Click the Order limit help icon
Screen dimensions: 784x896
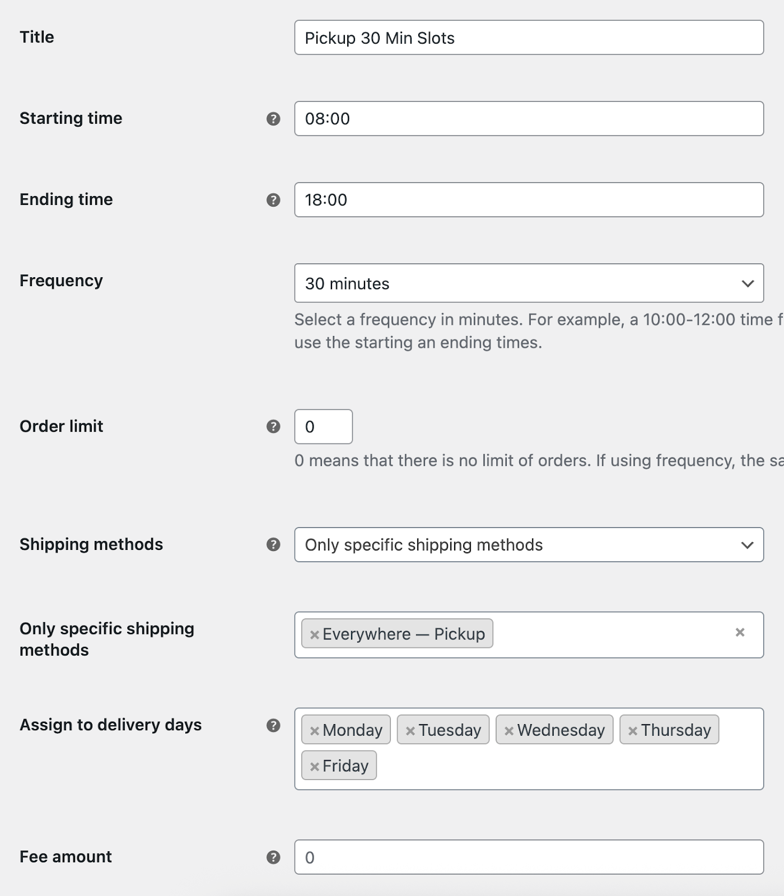click(x=273, y=427)
